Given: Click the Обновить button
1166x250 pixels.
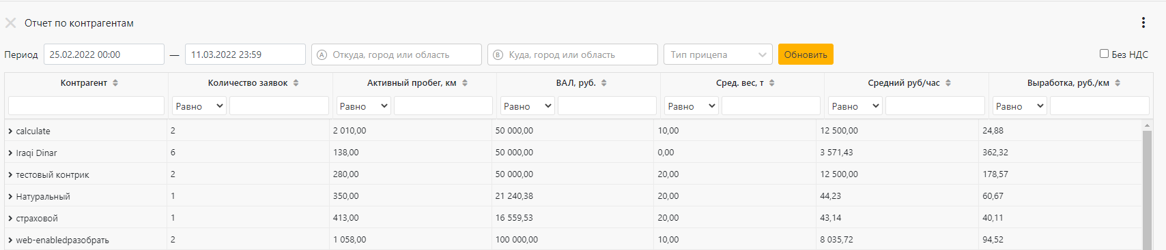Looking at the screenshot, I should (806, 54).
